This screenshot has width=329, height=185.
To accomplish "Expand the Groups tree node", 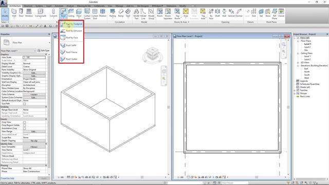I will click(x=295, y=94).
